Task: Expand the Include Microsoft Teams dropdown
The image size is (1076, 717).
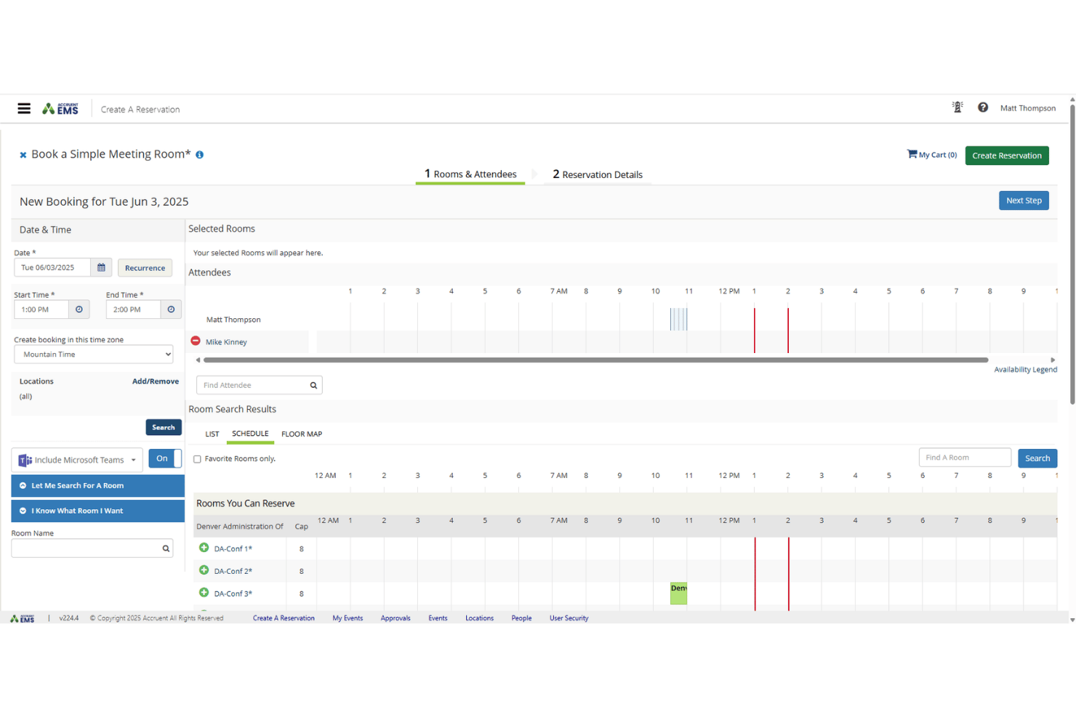Action: [x=134, y=460]
